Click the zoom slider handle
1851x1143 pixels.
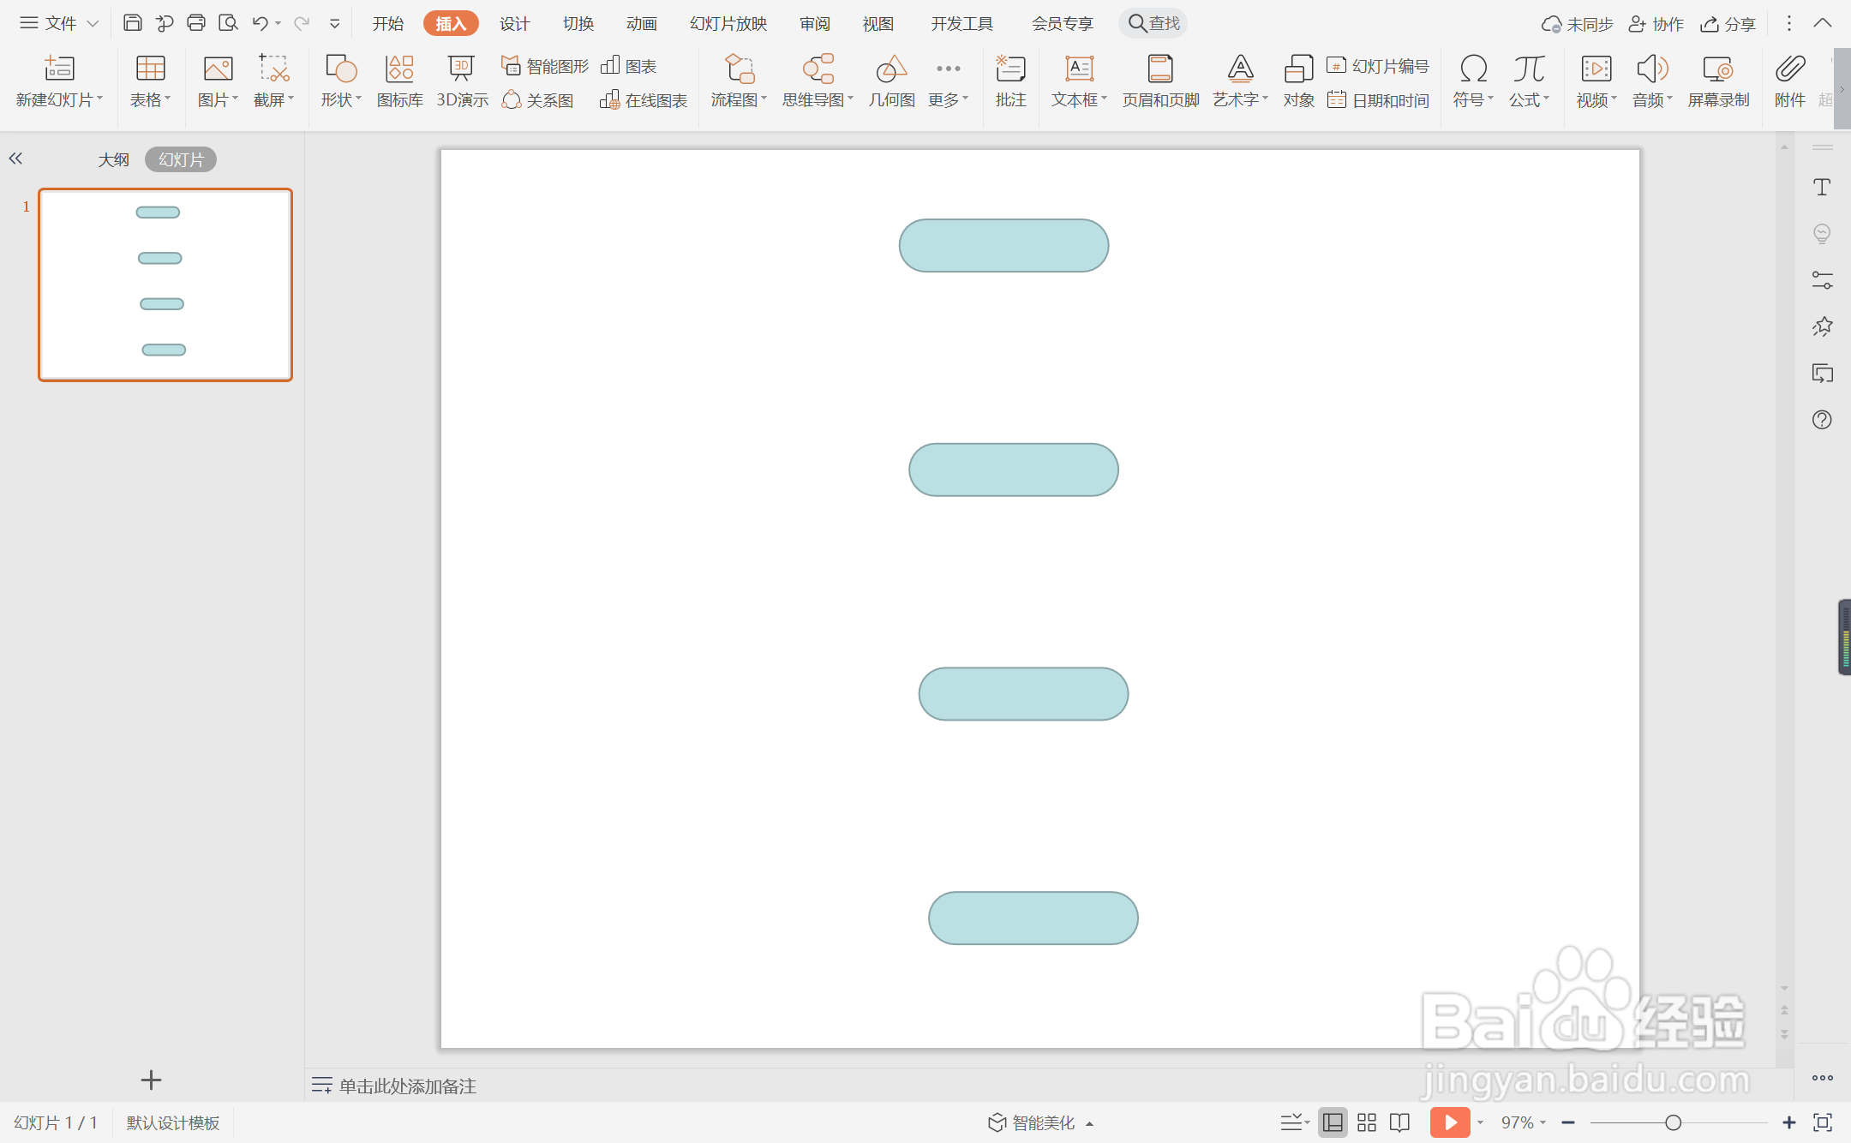point(1673,1122)
